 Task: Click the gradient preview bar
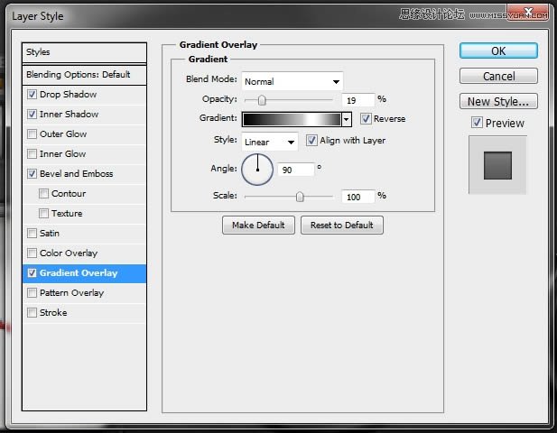(292, 120)
